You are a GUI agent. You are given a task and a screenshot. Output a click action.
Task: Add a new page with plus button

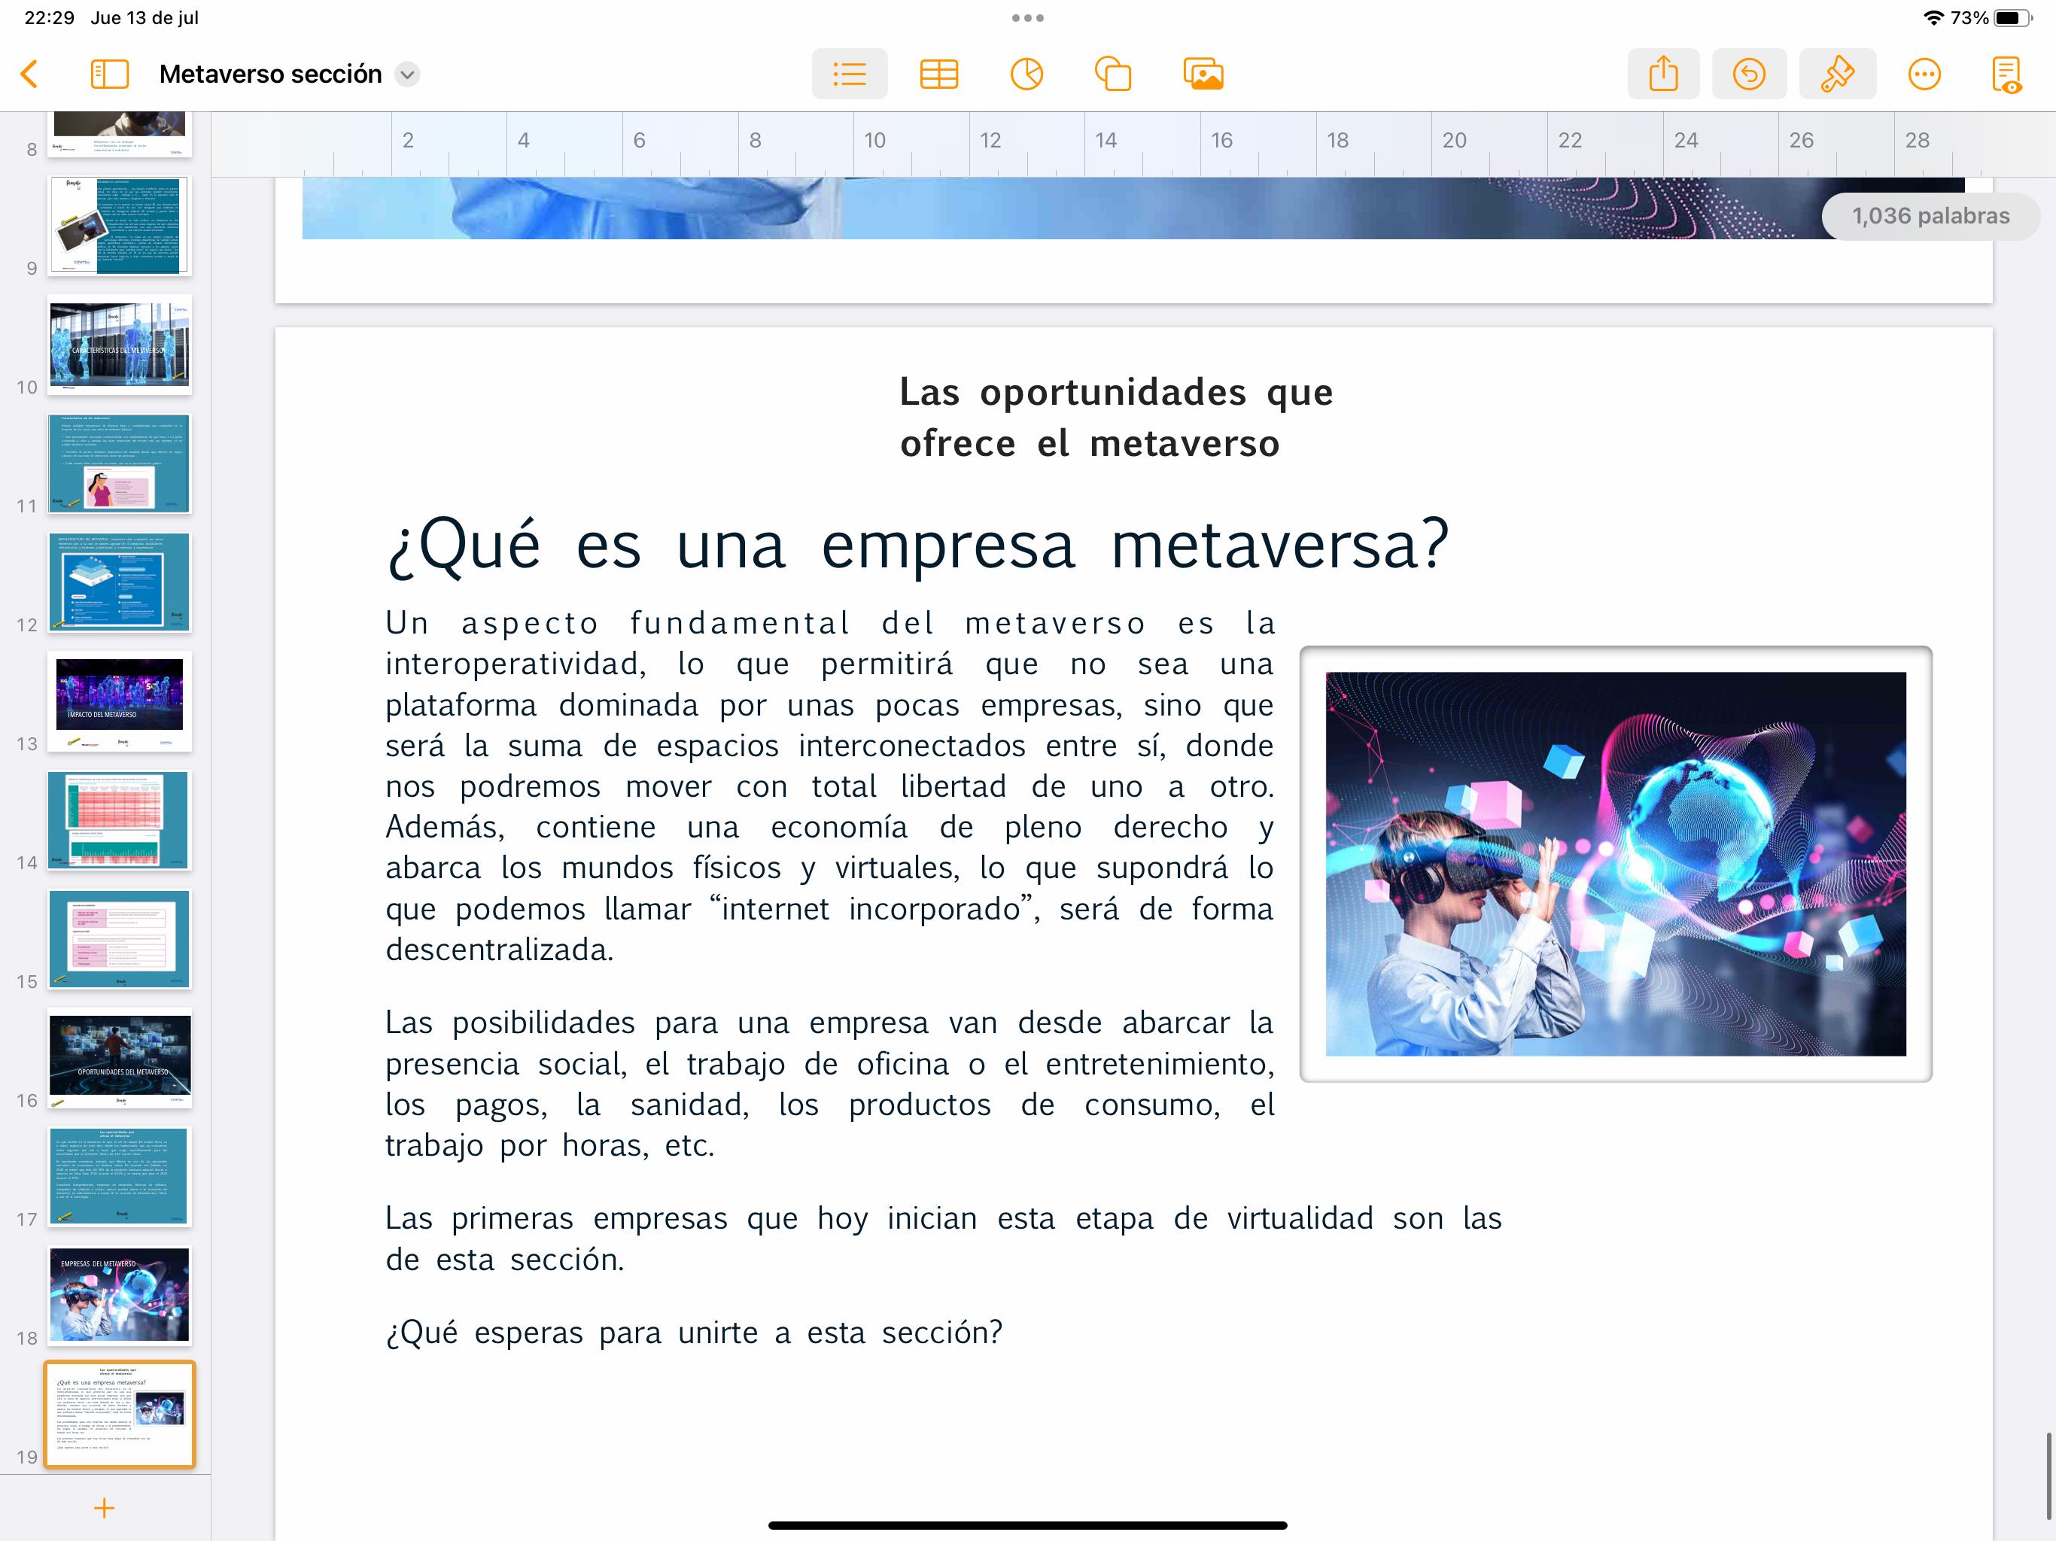104,1508
